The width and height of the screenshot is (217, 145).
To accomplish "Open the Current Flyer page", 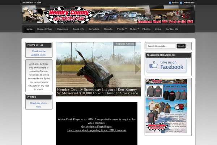I will 44,29.
